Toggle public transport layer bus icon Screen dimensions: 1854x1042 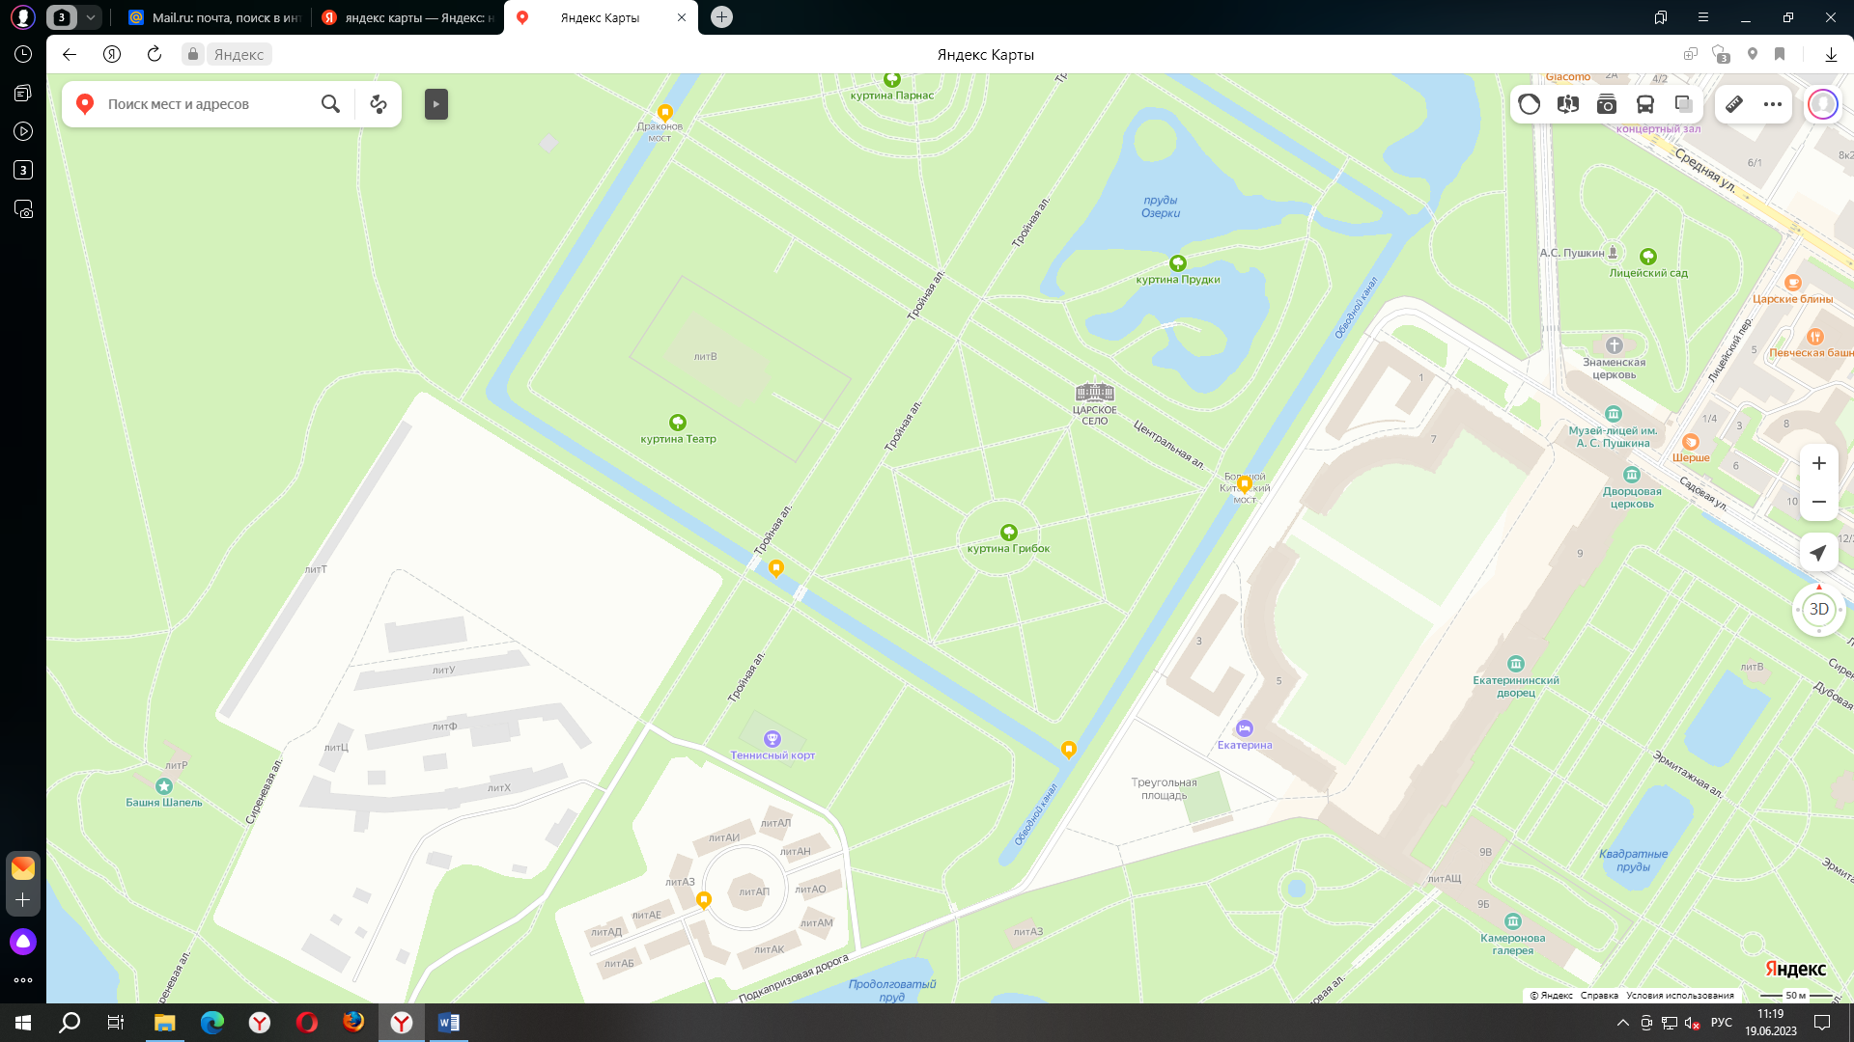pos(1644,104)
